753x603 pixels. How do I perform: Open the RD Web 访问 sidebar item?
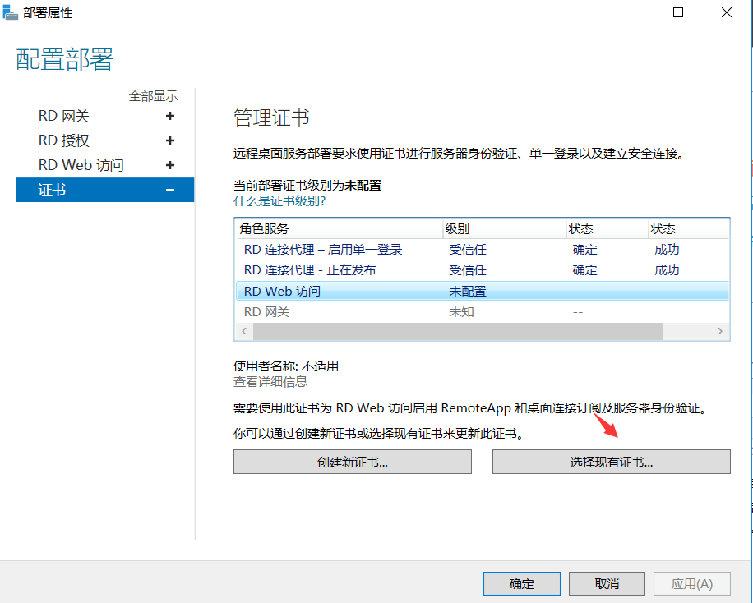point(81,165)
